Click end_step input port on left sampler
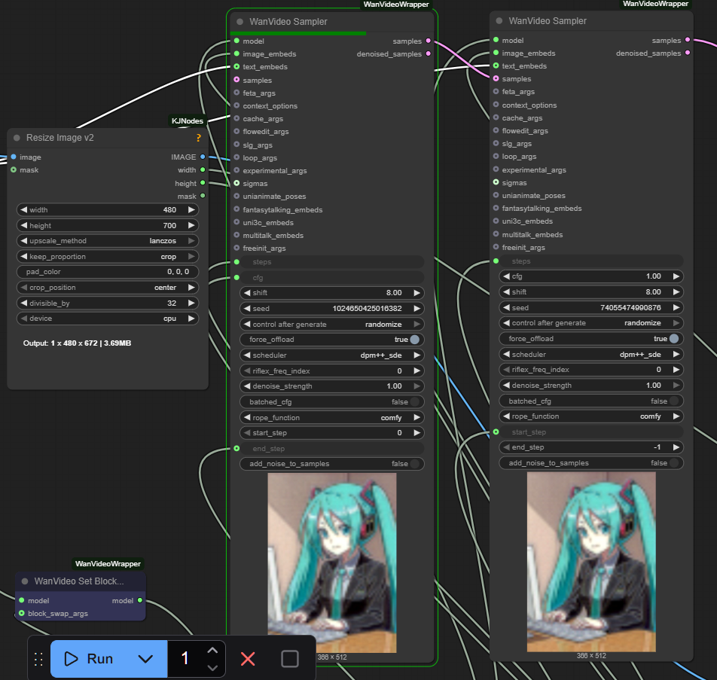Image resolution: width=717 pixels, height=680 pixels. tap(236, 449)
